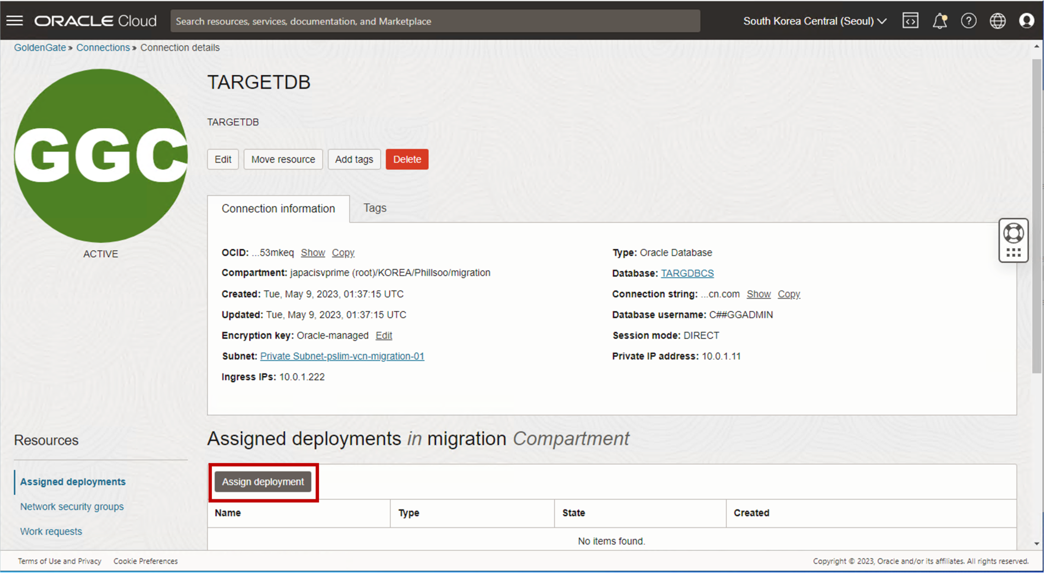The width and height of the screenshot is (1045, 573).
Task: Click the Move resource button
Action: tap(283, 159)
